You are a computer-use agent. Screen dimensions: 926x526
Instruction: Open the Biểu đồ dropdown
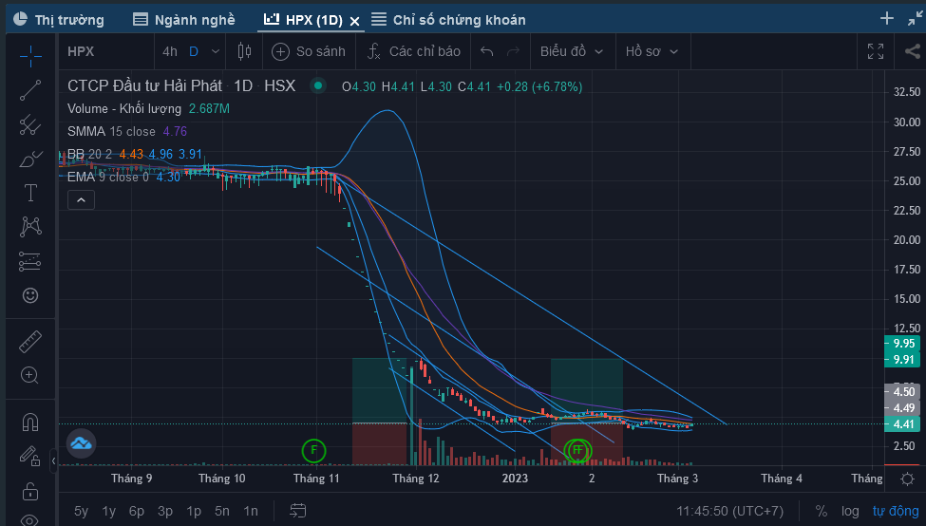[572, 51]
